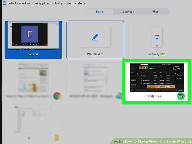Click the 'Spotify Free' label
Screen dimensions: 192x144
pyautogui.click(x=153, y=96)
